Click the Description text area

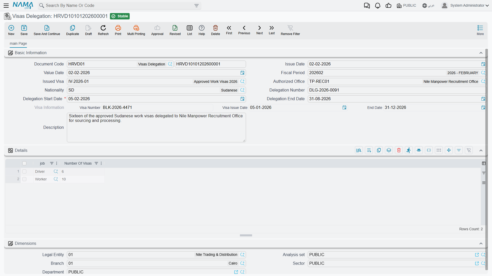[156, 128]
